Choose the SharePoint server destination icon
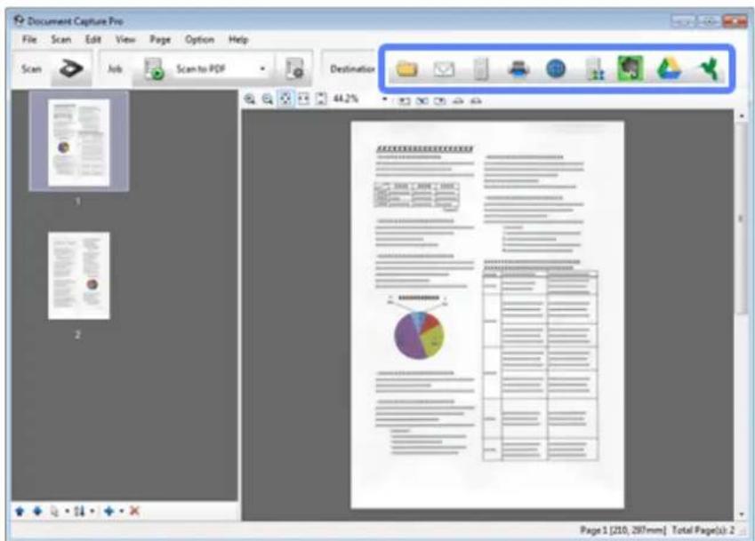Viewport: 755px width, 541px height. tap(594, 69)
